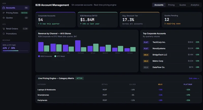Click the Downtown purple B2B bar
203x110 pixels.
tap(41, 47)
